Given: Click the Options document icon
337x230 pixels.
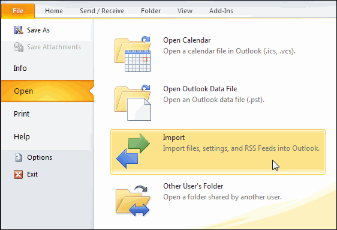Looking at the screenshot, I should point(18,157).
